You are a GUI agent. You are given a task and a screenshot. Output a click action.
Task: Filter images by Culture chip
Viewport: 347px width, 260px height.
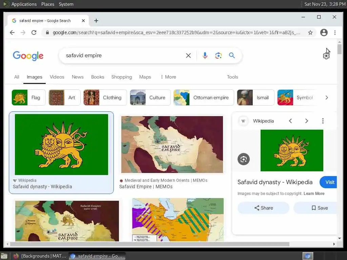tap(150, 97)
